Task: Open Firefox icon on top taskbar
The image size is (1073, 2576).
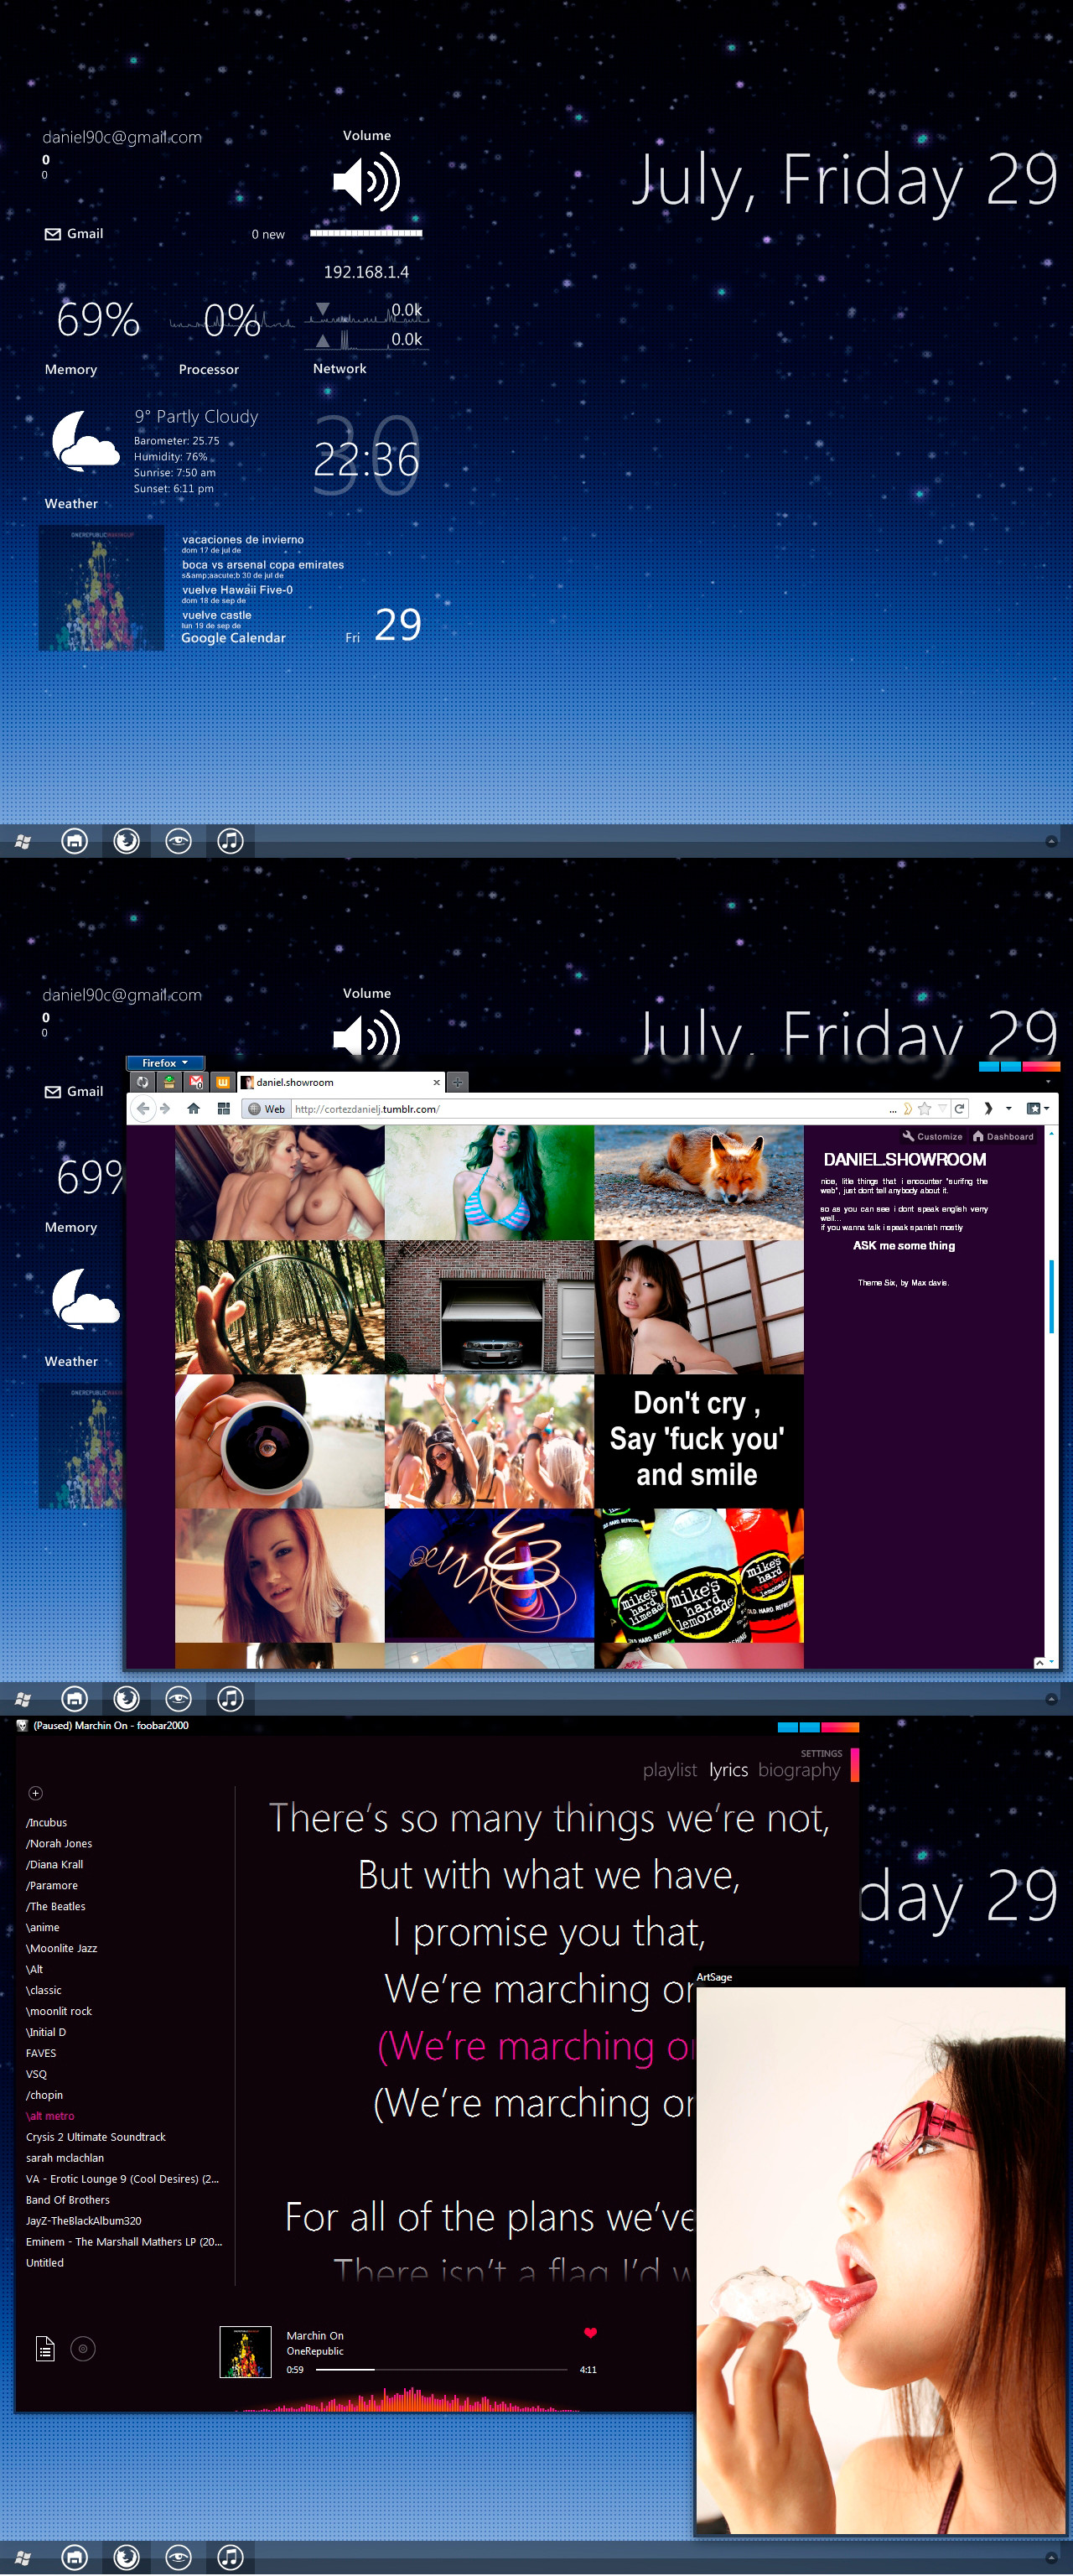Action: point(126,841)
